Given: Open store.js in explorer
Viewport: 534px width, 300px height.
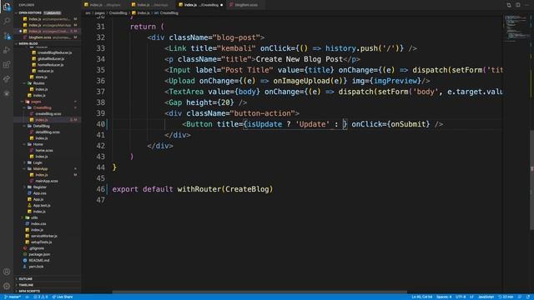Looking at the screenshot, I should tap(41, 77).
